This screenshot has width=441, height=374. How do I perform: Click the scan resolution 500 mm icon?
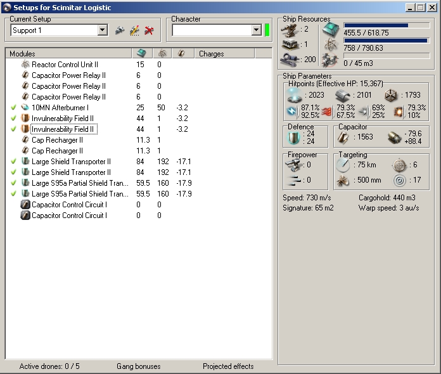point(343,181)
